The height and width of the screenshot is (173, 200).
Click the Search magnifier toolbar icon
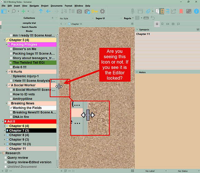(x=13, y=11)
